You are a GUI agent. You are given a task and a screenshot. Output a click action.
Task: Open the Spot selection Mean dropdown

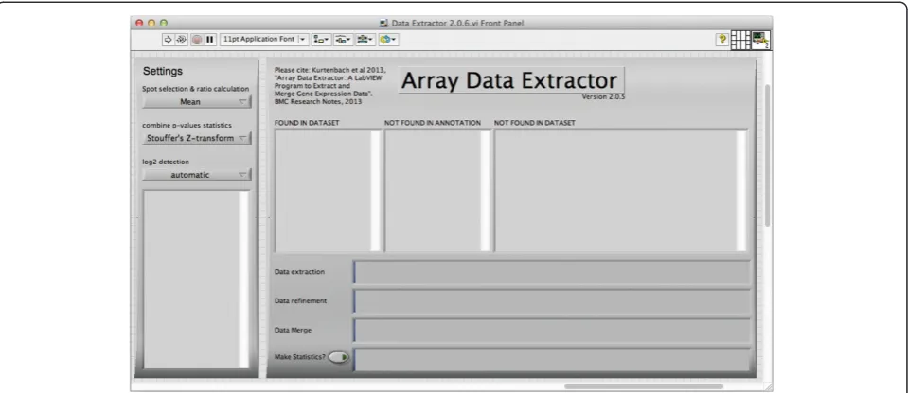(197, 102)
